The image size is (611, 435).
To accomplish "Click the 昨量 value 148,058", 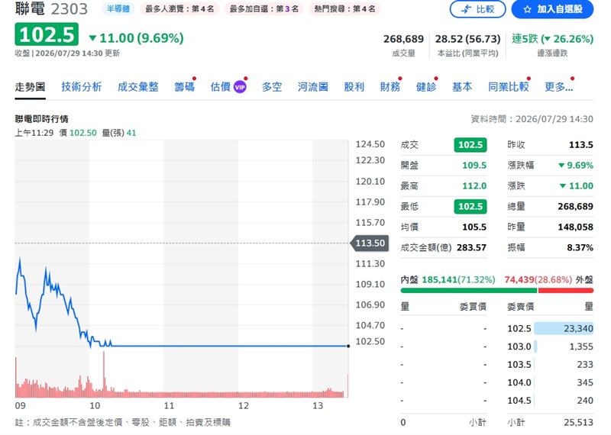I will (x=576, y=227).
